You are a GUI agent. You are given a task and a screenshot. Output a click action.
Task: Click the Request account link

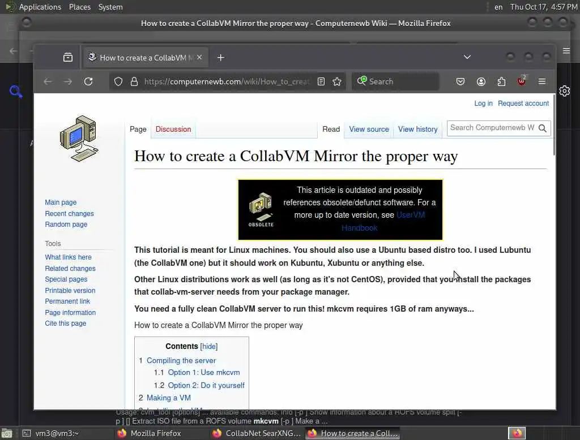[523, 103]
